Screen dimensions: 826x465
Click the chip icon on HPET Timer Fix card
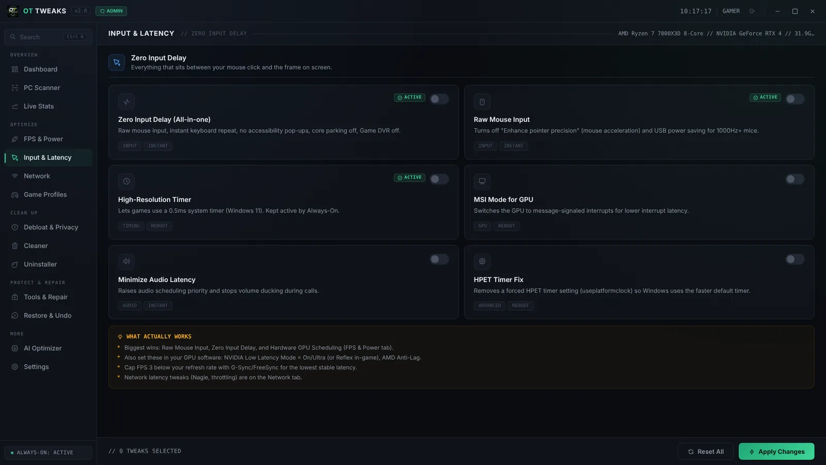pos(482,261)
